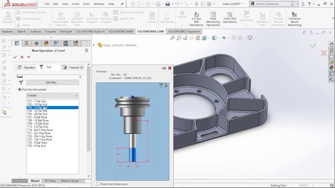335x188 pixels.
Task: Open Appearances color ball in task pane
Action: (331, 68)
